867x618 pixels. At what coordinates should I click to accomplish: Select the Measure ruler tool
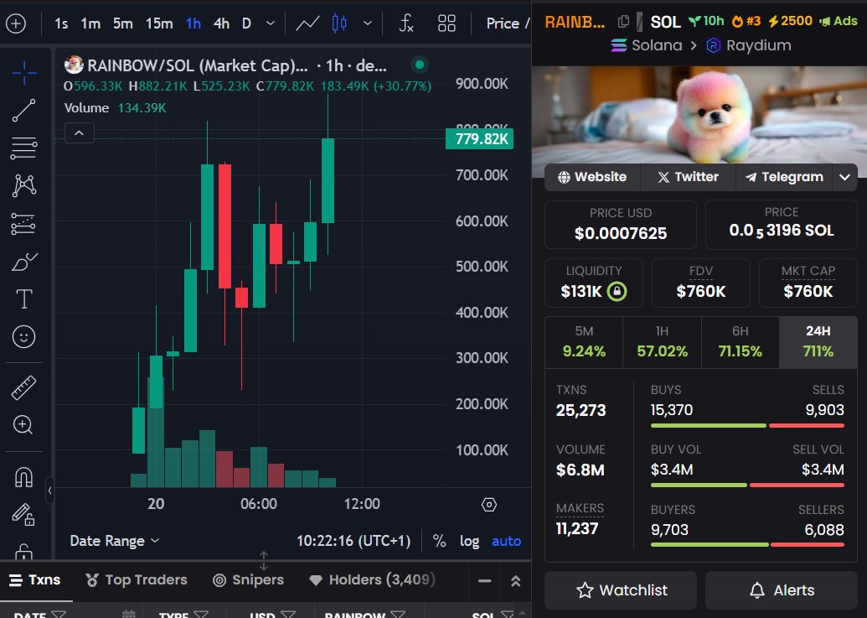click(23, 387)
